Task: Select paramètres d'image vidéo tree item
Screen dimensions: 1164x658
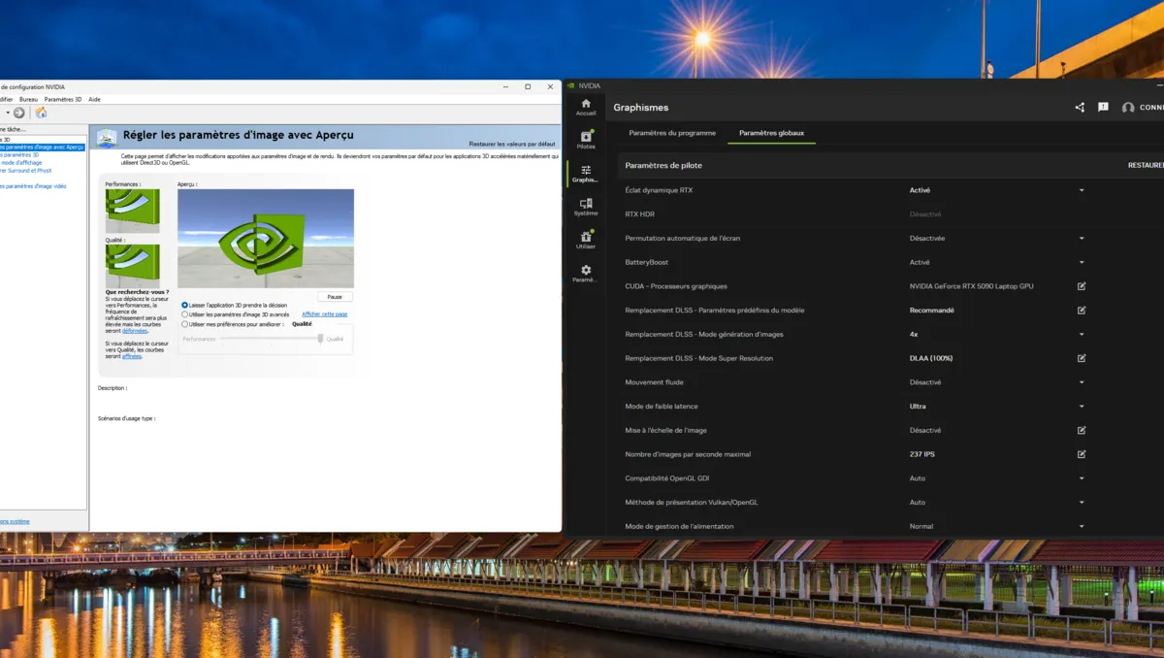Action: point(33,185)
